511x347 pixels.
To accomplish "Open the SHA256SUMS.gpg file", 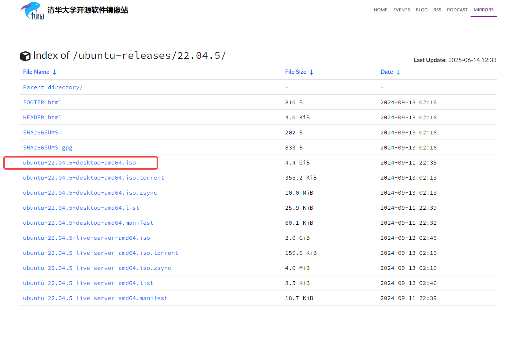I will pyautogui.click(x=48, y=148).
